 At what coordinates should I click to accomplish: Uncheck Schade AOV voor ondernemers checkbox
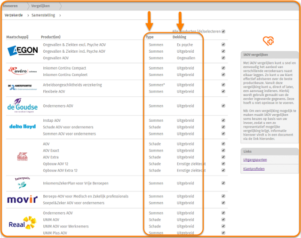coord(223,127)
